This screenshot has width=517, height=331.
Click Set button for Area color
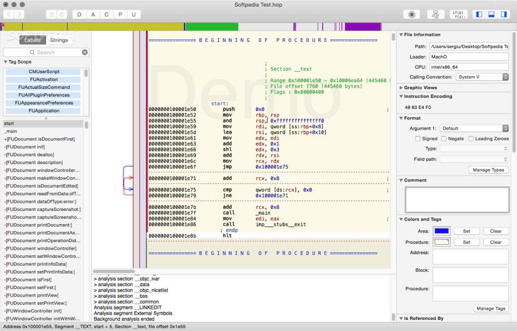[467, 231]
